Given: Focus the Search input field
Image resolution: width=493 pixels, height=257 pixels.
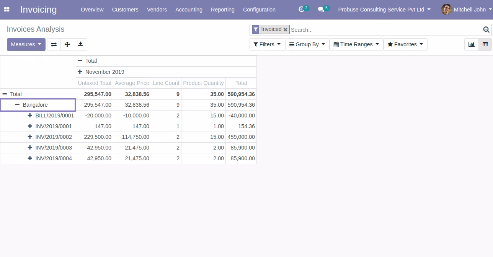Looking at the screenshot, I should pyautogui.click(x=386, y=29).
